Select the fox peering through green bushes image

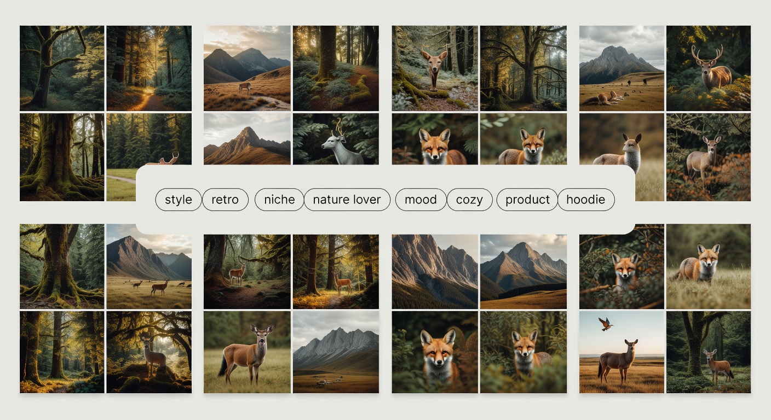[523, 352]
